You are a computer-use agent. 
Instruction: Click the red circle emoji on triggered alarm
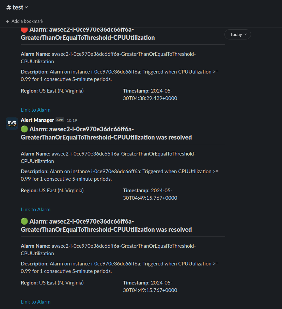pos(24,30)
